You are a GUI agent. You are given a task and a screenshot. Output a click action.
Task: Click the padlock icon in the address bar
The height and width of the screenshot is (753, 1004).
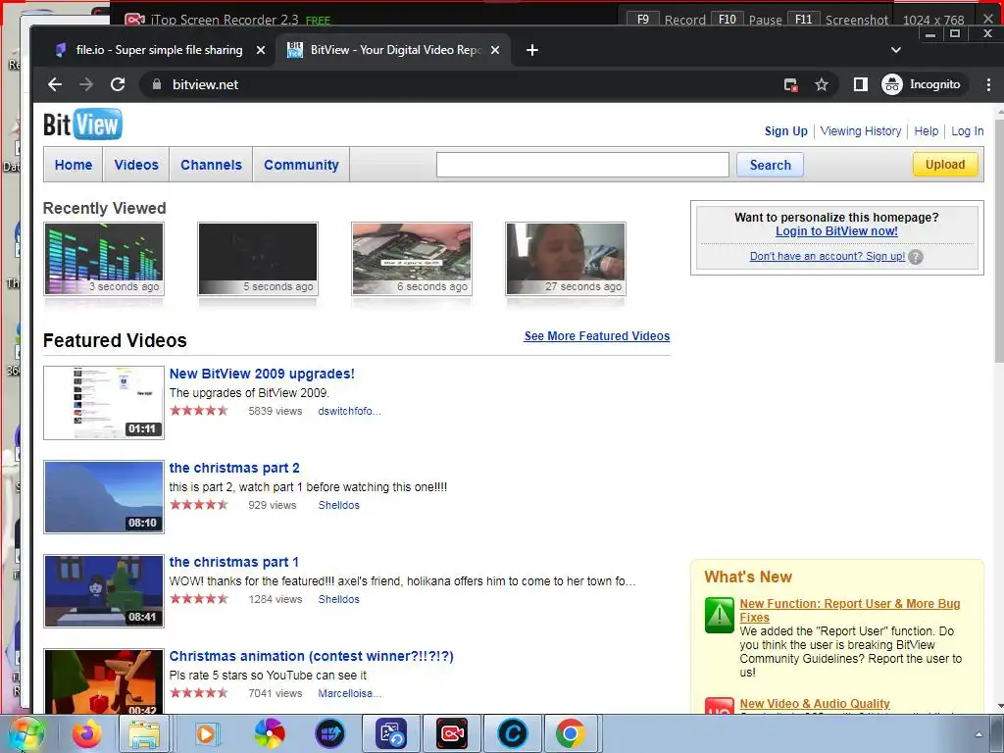pyautogui.click(x=156, y=84)
